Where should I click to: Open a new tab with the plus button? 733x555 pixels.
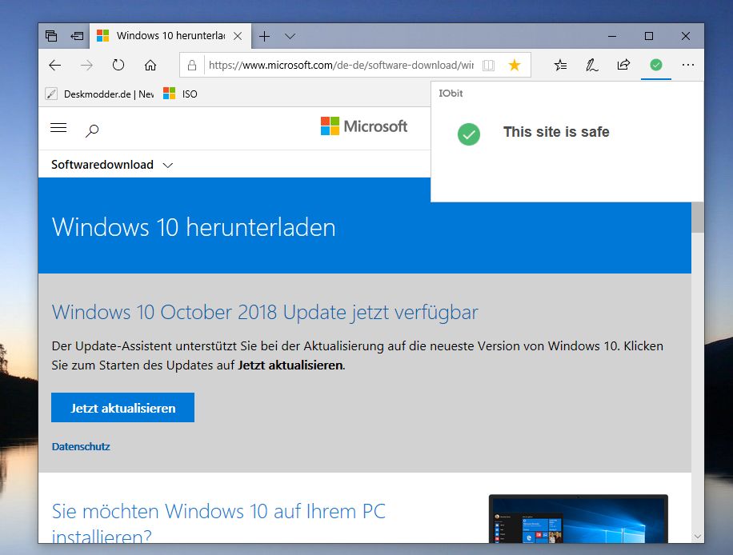264,36
